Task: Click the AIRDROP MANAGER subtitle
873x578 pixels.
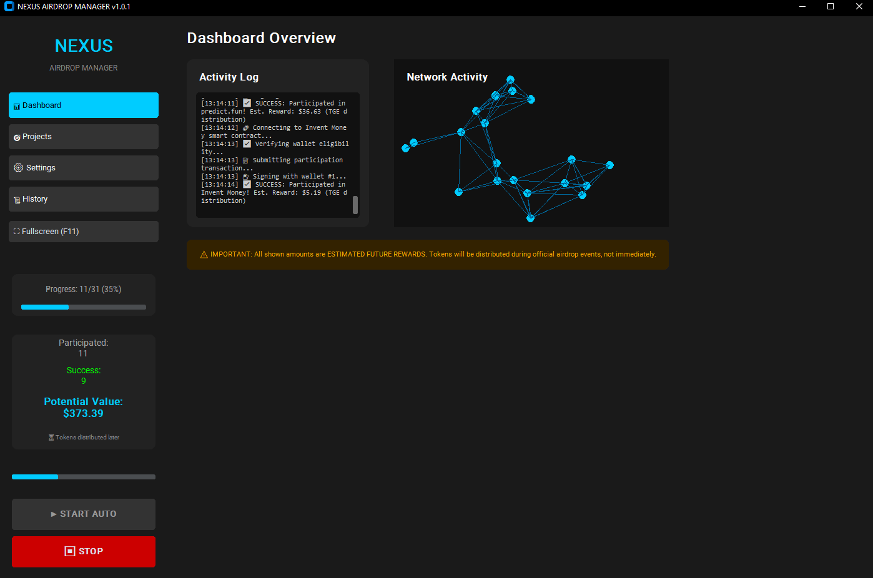Action: 84,68
